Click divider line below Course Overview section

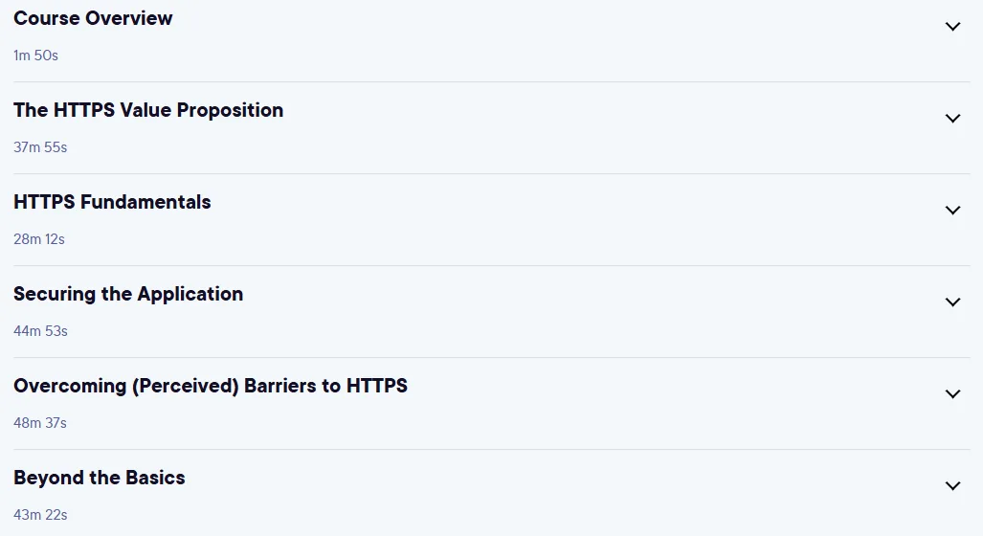(492, 81)
